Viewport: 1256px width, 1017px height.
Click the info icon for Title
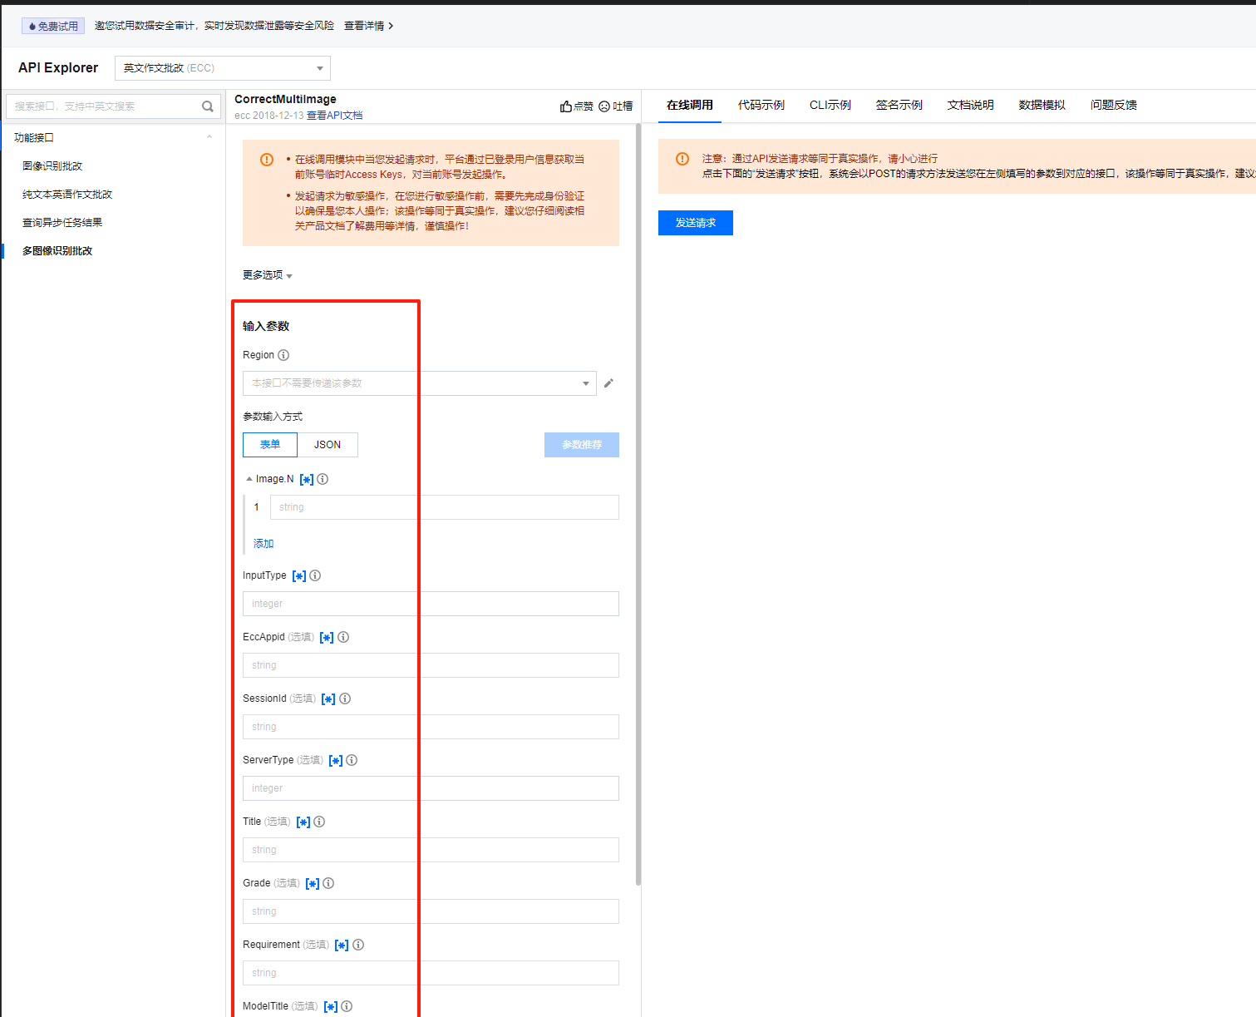click(319, 822)
